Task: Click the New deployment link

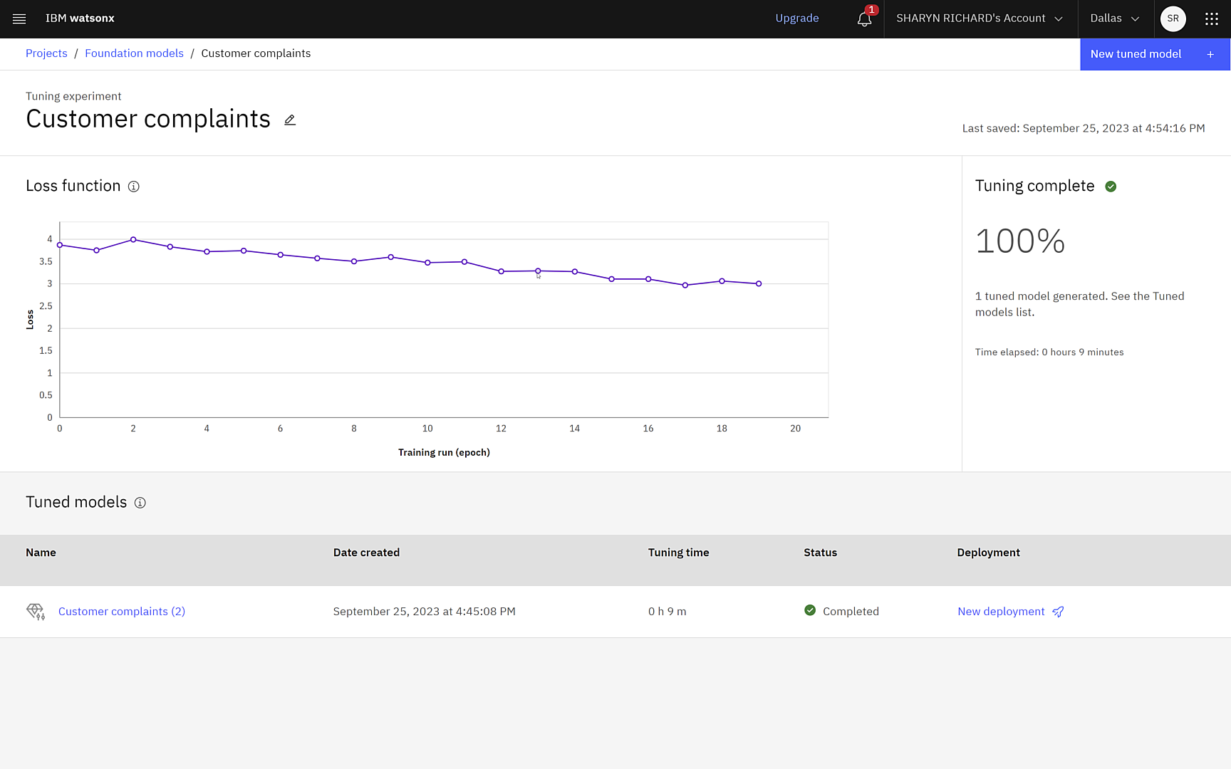Action: click(x=1001, y=611)
